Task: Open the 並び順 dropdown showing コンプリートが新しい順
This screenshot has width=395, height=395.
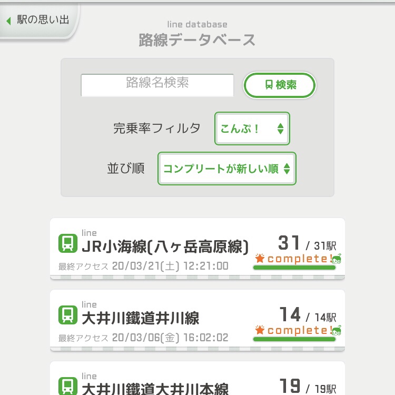Action: 227,169
